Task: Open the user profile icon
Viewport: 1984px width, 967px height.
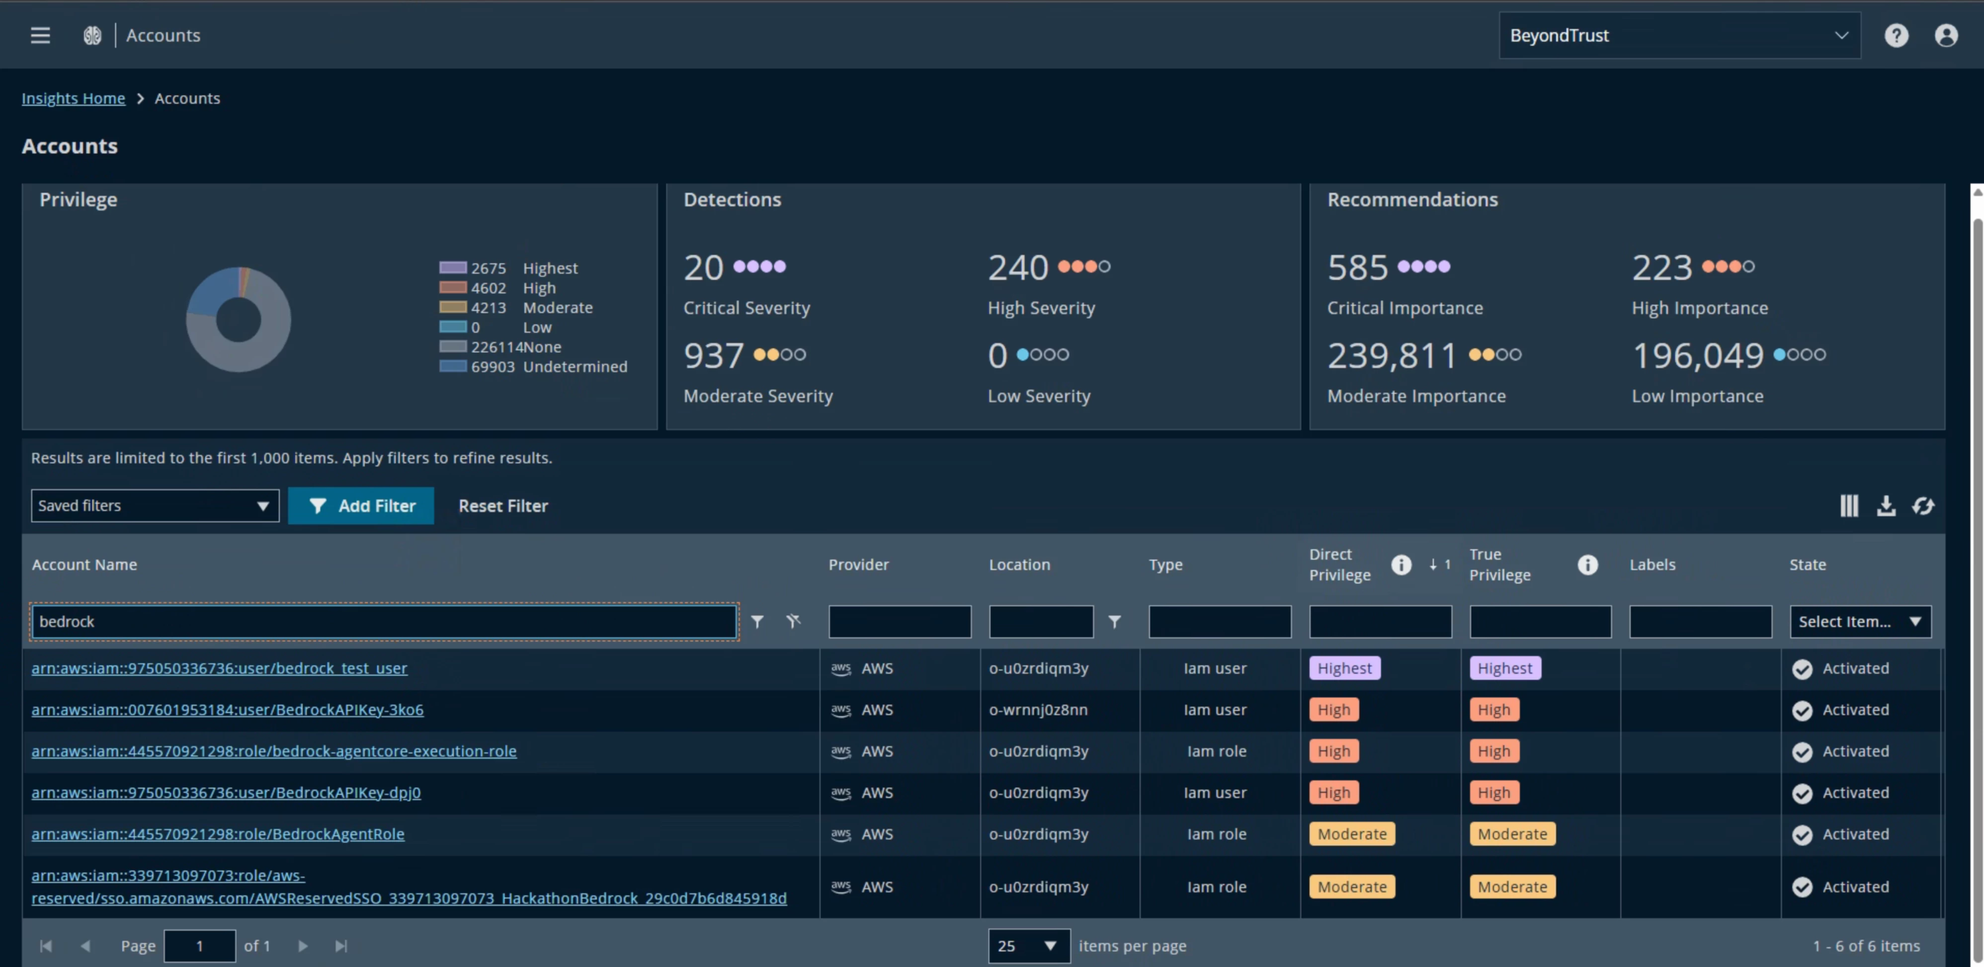Action: click(1946, 35)
